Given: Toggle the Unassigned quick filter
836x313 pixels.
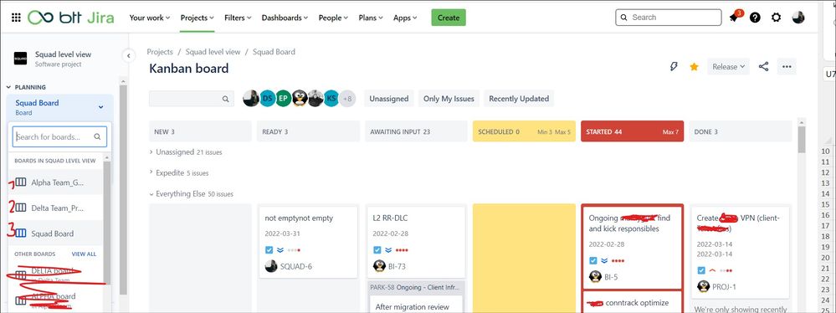Looking at the screenshot, I should (388, 99).
